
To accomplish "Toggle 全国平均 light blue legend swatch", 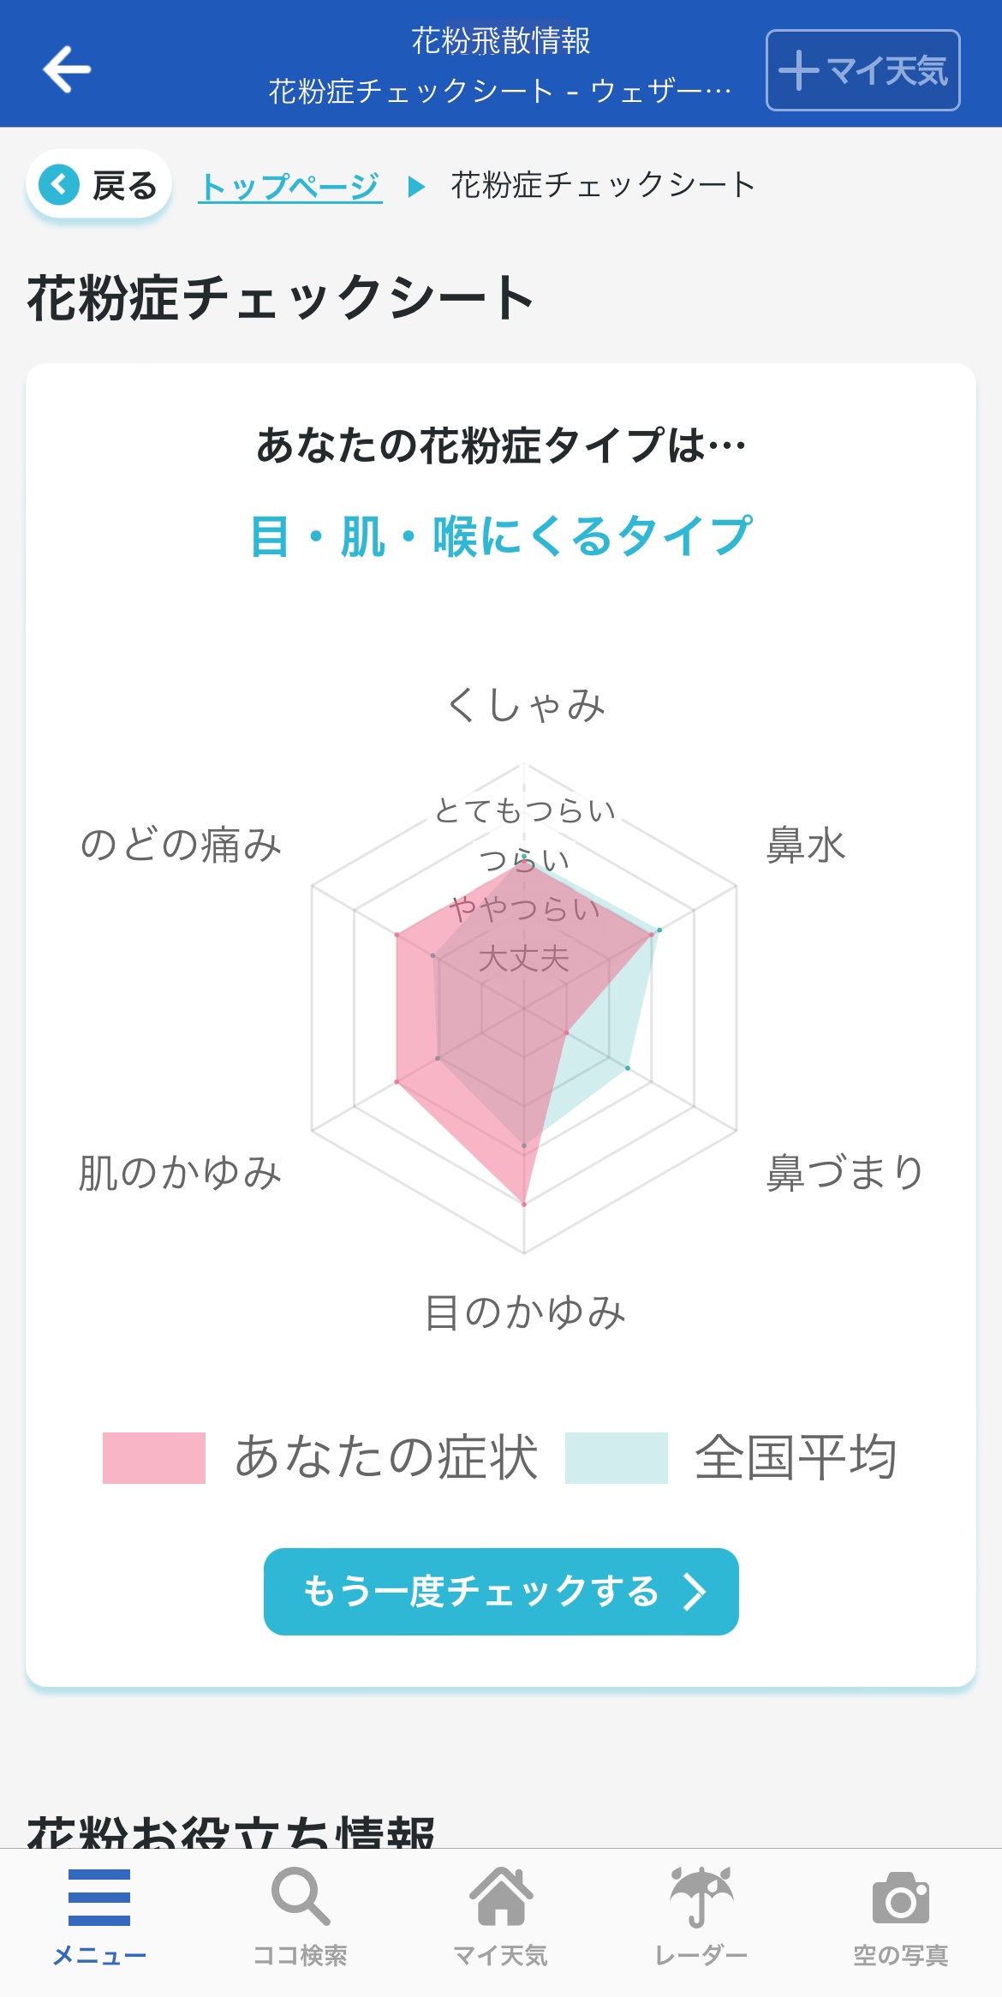I will pos(617,1457).
